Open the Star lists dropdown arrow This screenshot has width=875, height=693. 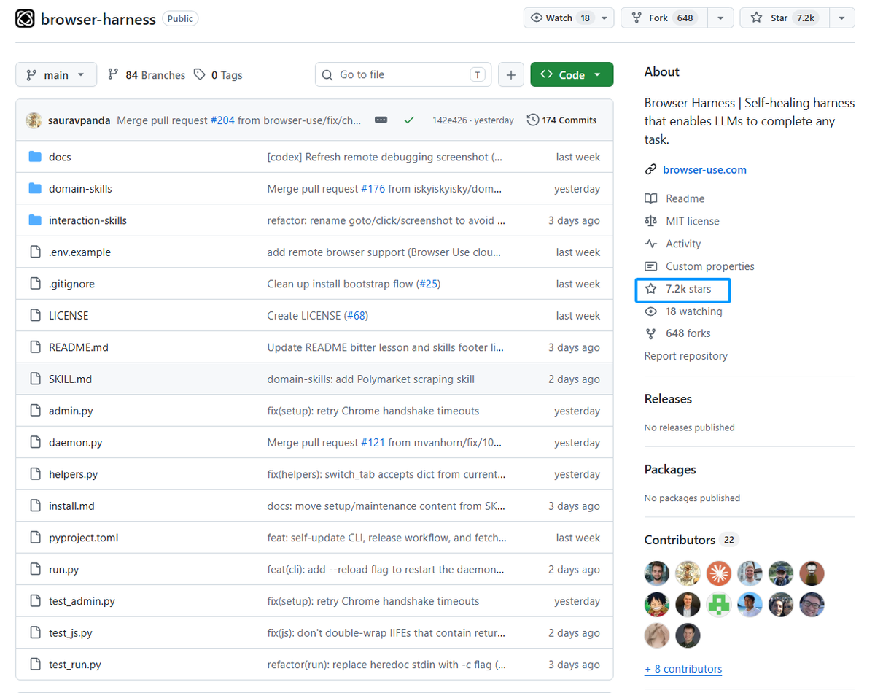[841, 18]
